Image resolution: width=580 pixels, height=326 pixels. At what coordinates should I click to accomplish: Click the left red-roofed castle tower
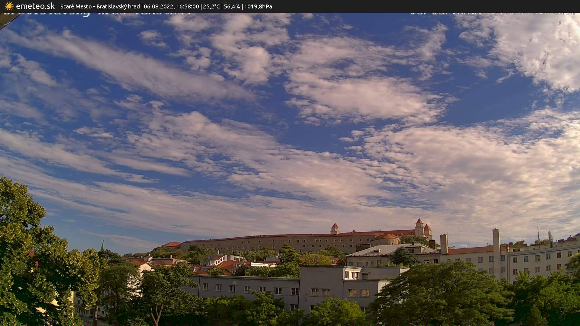tap(335, 229)
